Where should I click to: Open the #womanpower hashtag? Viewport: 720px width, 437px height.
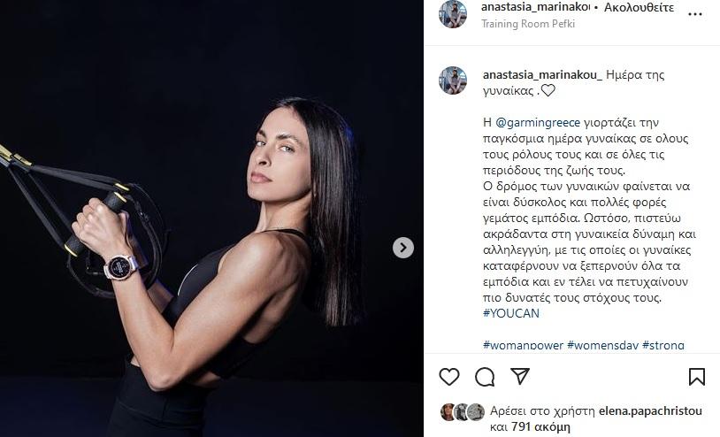coord(523,345)
